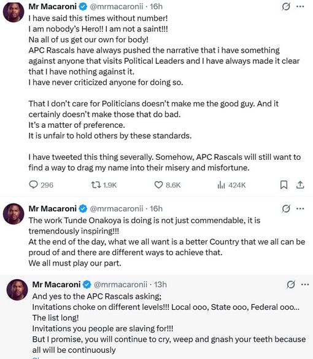Click the 16h timestamp of first tweet
This screenshot has height=359, width=313.
pos(156,7)
